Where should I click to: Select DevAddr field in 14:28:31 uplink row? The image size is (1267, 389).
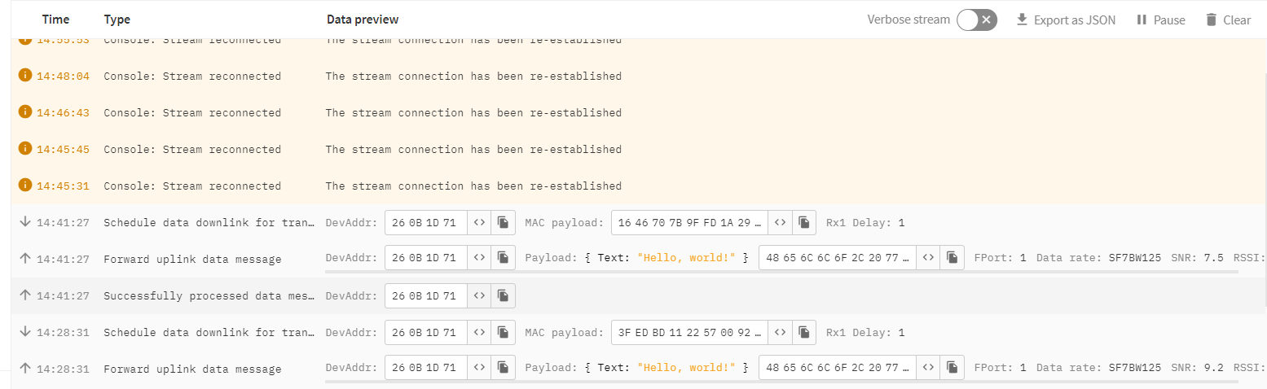(426, 368)
